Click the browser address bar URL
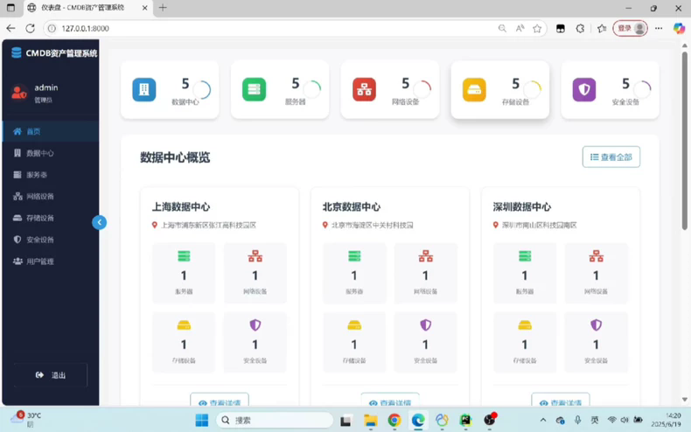This screenshot has height=432, width=691. pos(262,28)
